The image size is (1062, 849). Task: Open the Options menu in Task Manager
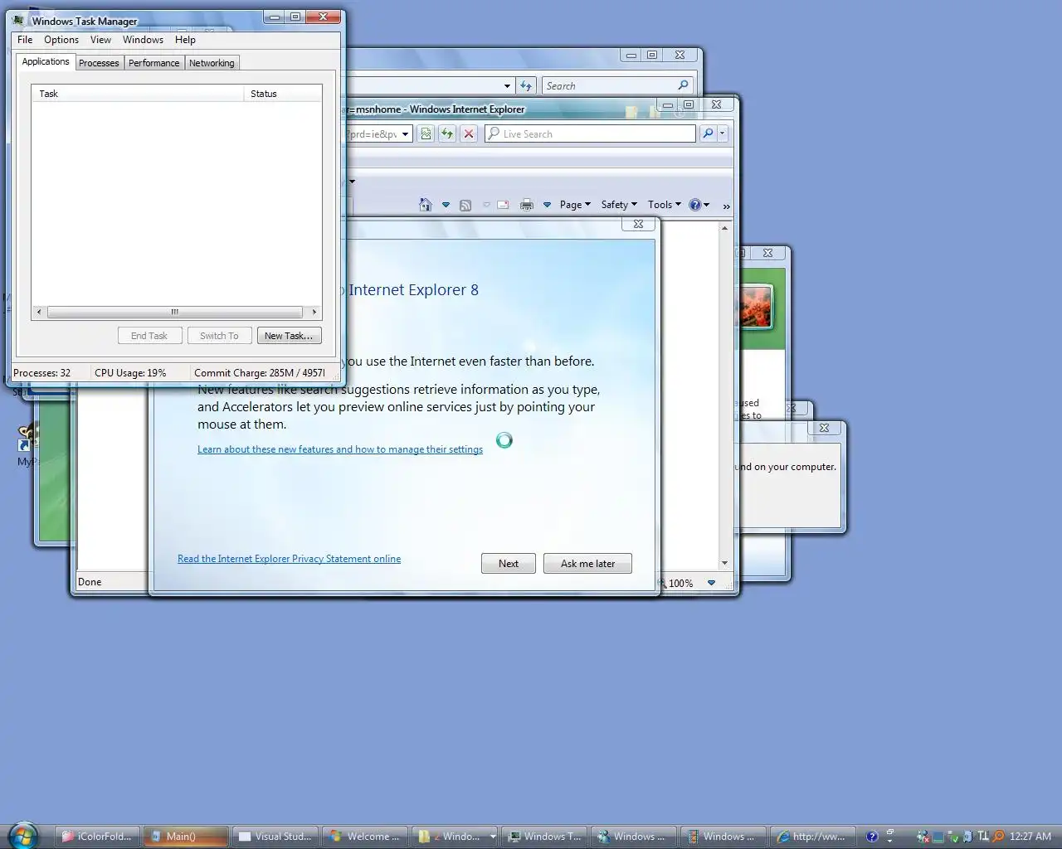pos(61,39)
